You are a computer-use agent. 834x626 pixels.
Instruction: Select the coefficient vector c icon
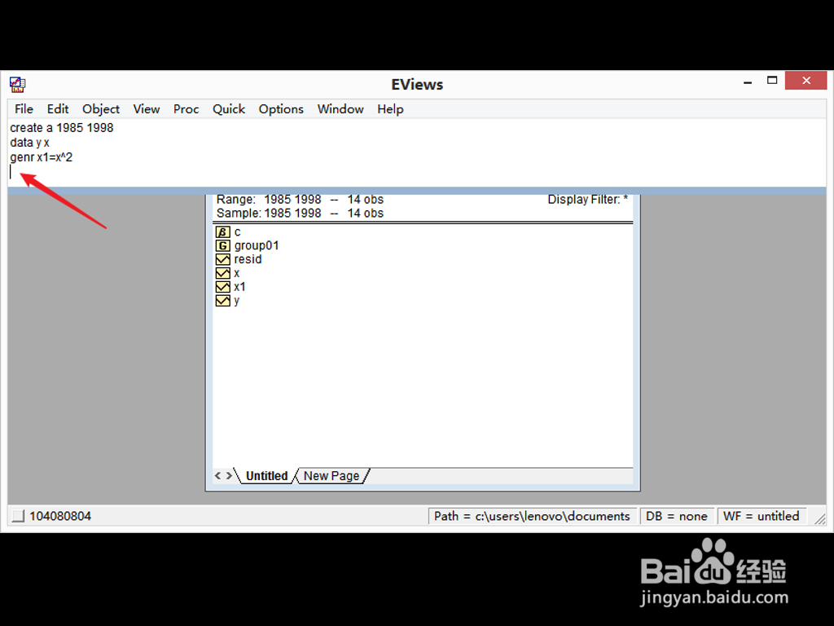[223, 232]
